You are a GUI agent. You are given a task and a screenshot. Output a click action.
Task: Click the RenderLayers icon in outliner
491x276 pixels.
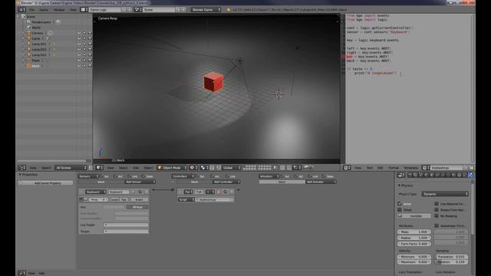click(x=29, y=22)
